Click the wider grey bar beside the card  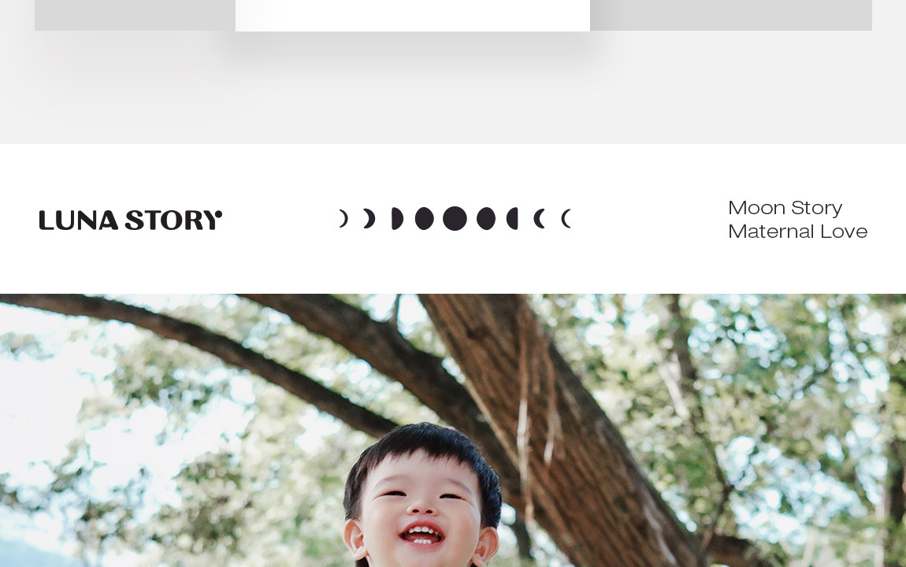click(x=731, y=15)
